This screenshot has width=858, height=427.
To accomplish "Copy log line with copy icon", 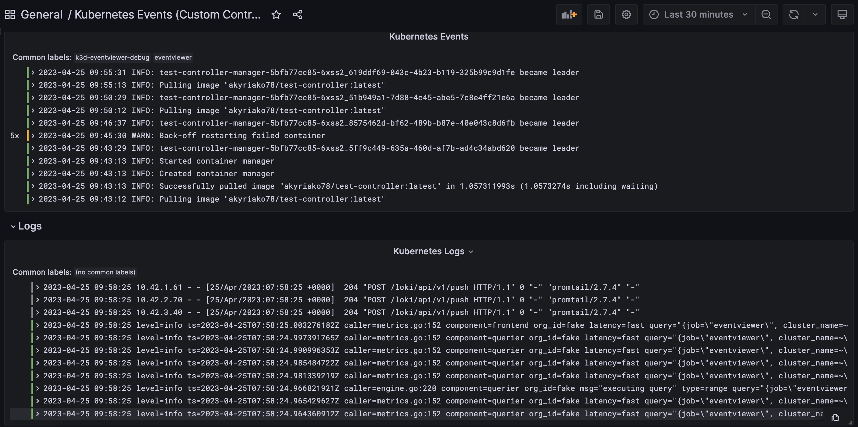I will [x=835, y=417].
